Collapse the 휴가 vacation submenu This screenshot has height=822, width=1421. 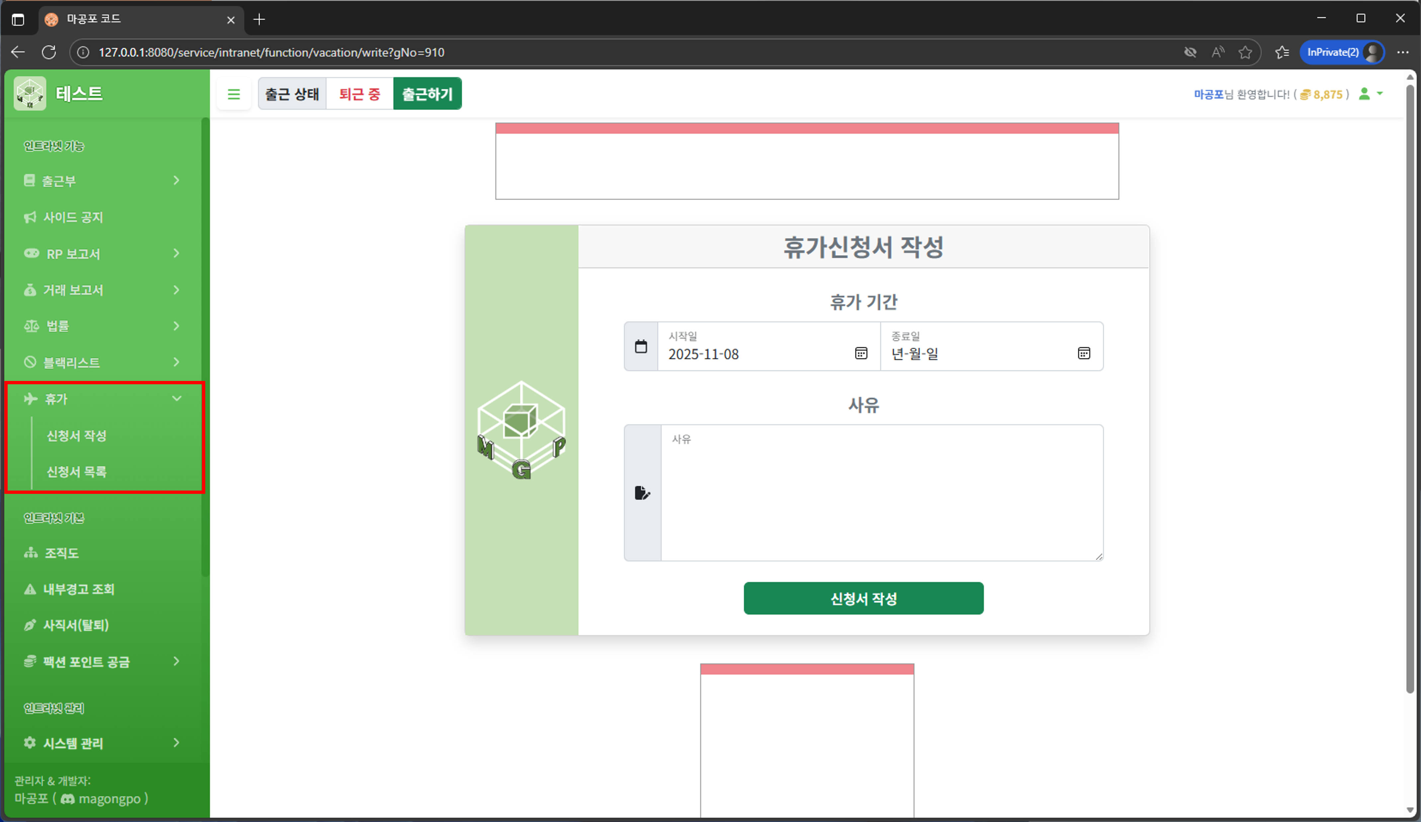(x=176, y=399)
